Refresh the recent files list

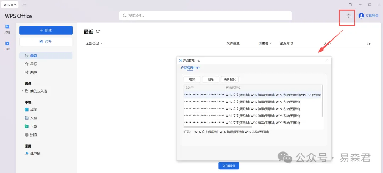(x=98, y=31)
